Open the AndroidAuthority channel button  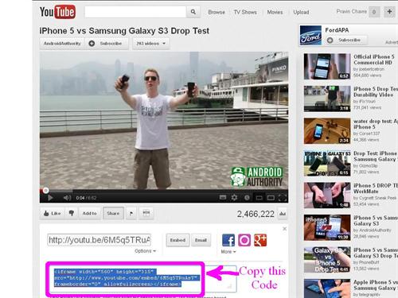[x=62, y=44]
